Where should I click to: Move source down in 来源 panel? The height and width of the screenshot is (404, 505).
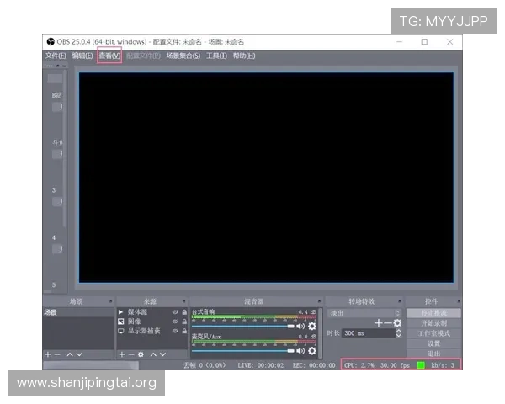[163, 354]
